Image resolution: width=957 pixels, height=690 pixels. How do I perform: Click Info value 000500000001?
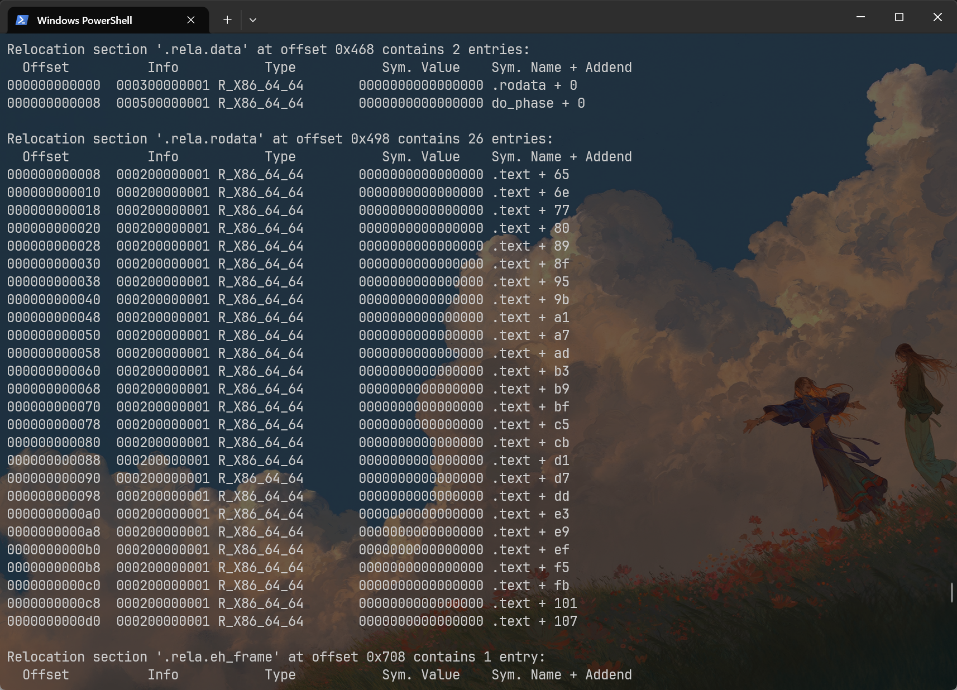pyautogui.click(x=163, y=103)
